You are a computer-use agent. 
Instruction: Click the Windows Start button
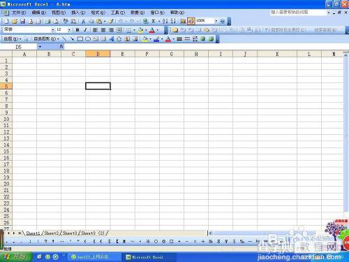coord(15,257)
